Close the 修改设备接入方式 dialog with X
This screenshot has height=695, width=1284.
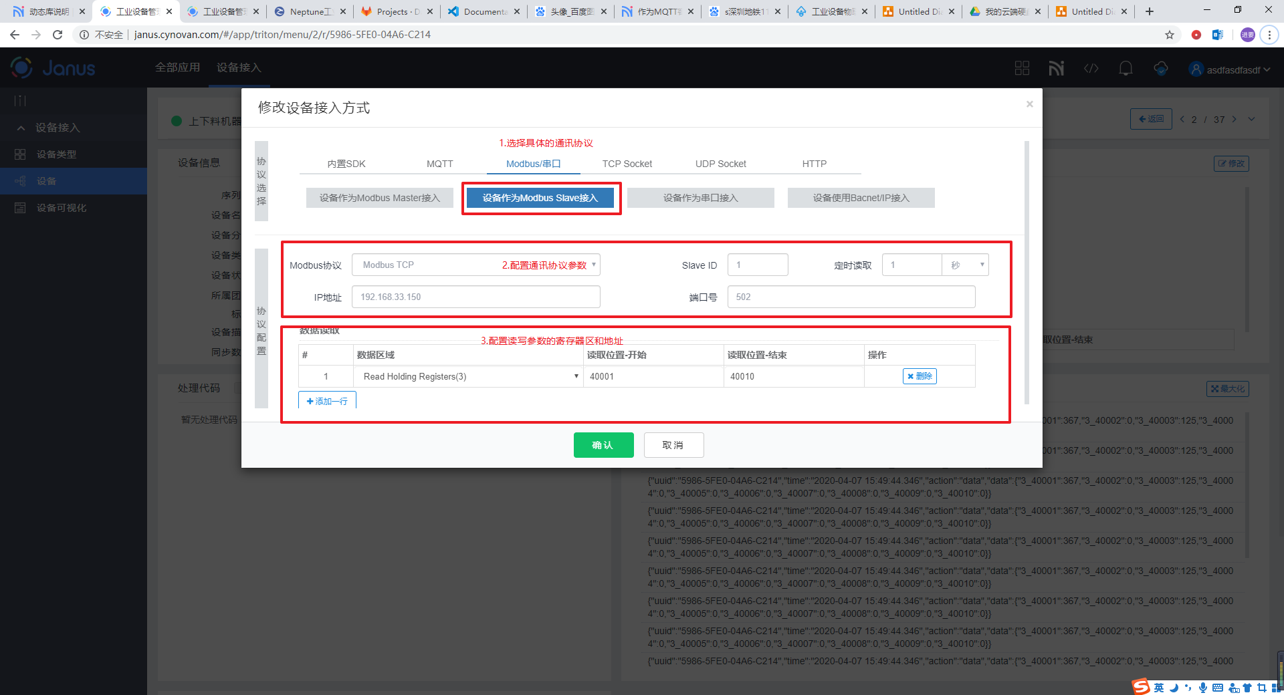1030,104
